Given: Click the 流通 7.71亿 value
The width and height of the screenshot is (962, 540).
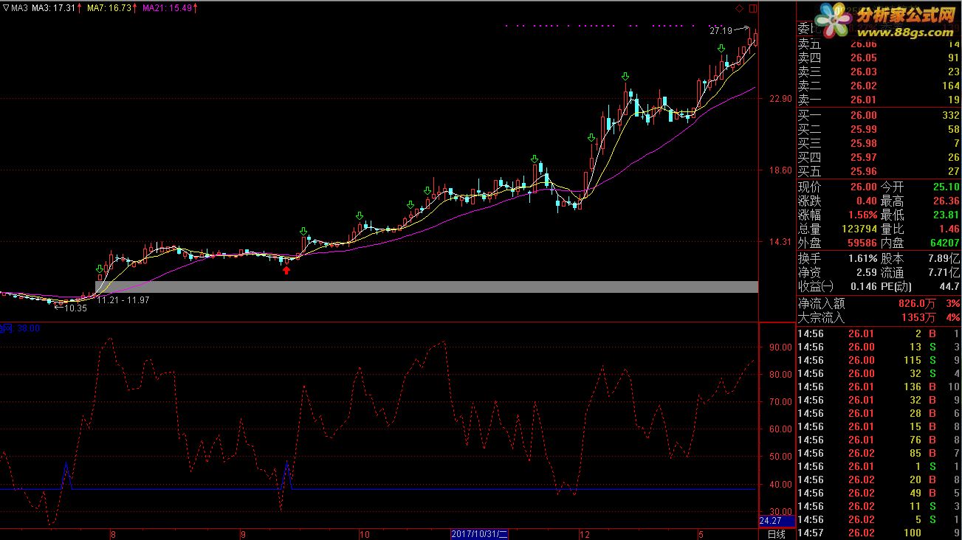Looking at the screenshot, I should (x=944, y=273).
